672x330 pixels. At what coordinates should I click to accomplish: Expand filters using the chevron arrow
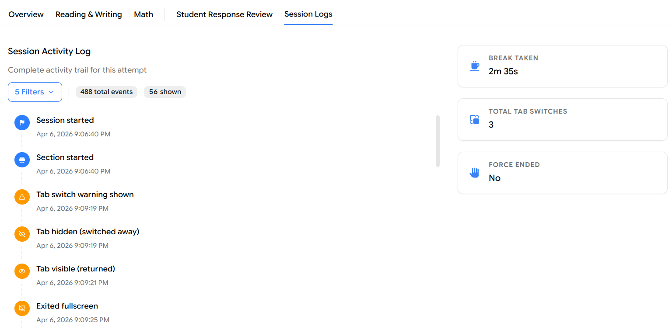click(51, 92)
